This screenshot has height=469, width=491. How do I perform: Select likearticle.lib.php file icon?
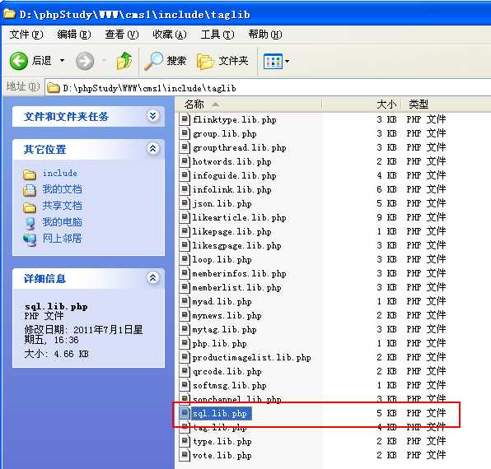(x=185, y=217)
